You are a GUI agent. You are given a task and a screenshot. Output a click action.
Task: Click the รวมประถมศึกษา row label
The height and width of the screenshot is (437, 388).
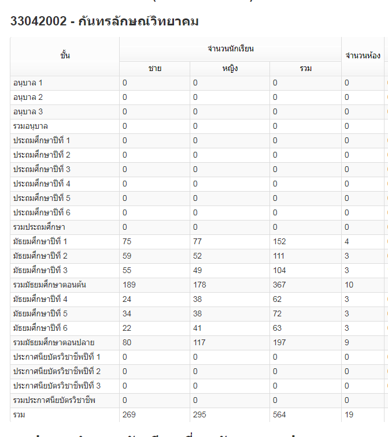39,227
